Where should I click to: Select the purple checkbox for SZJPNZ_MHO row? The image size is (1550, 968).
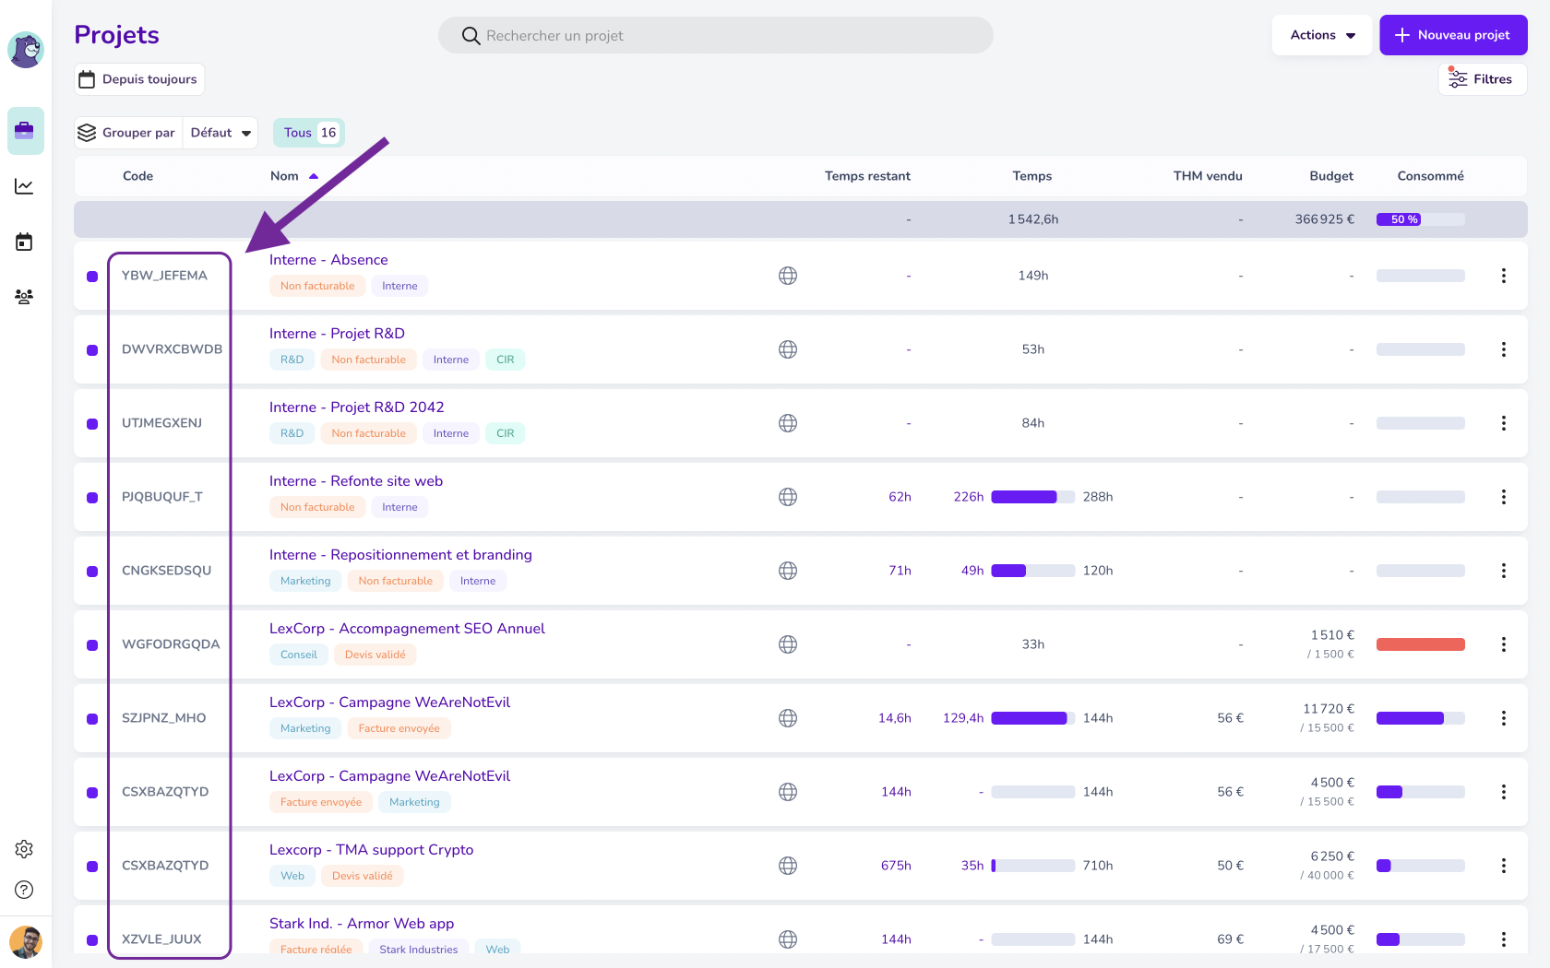pyautogui.click(x=92, y=719)
